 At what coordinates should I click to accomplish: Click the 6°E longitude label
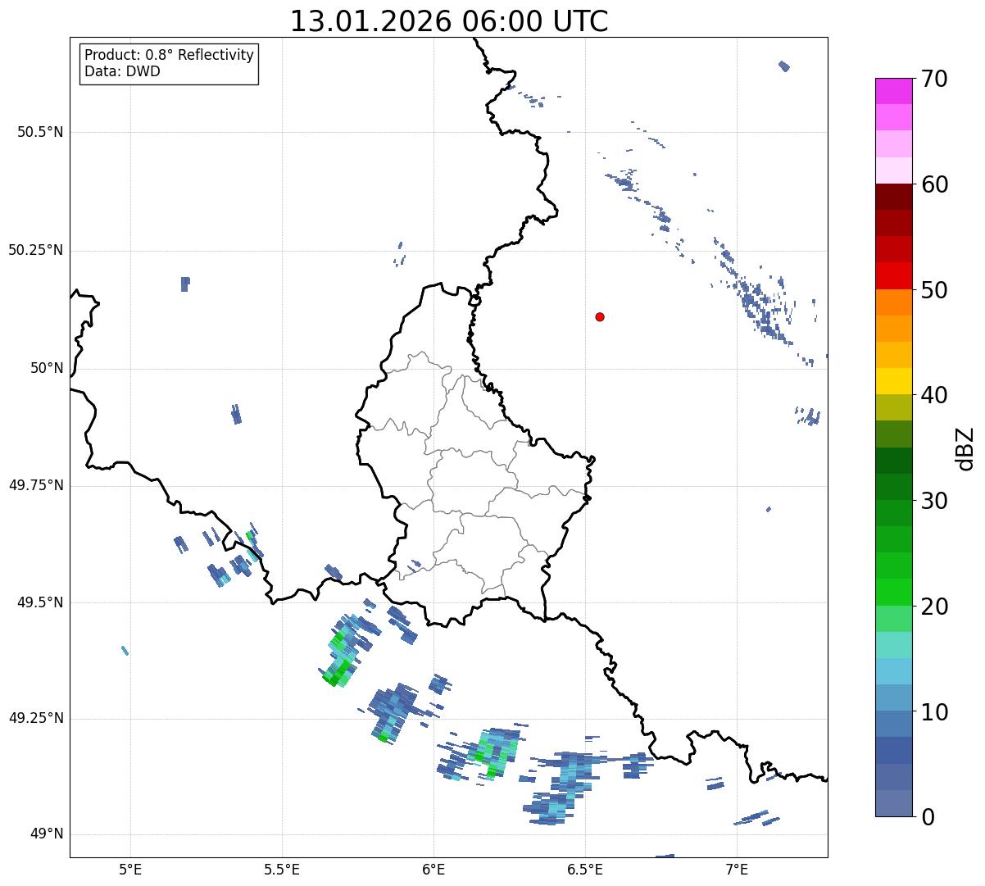tap(434, 869)
